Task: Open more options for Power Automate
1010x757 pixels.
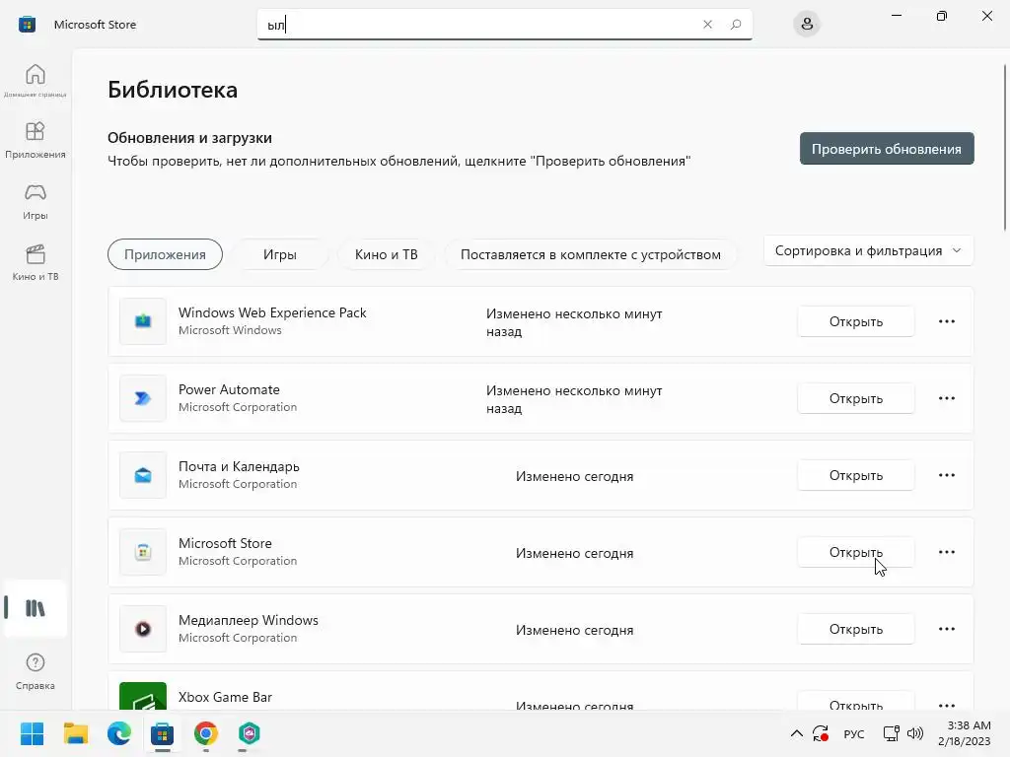Action: tap(946, 398)
